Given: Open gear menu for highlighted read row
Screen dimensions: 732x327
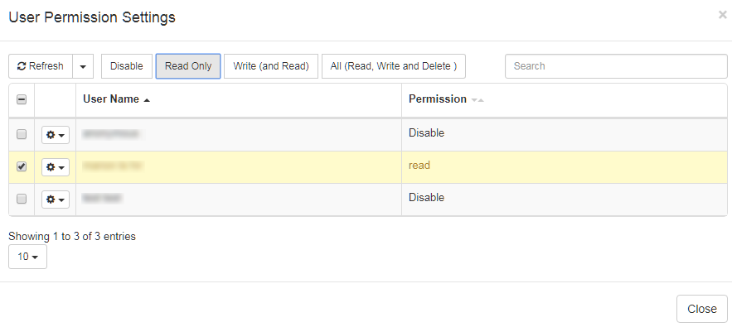Looking at the screenshot, I should coord(56,167).
